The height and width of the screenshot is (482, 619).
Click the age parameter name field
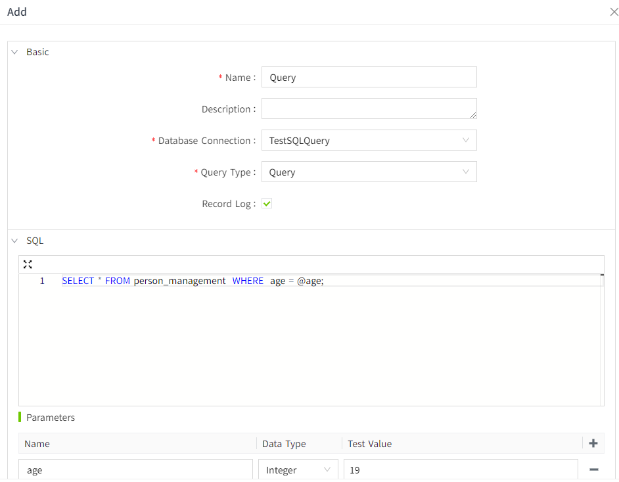[x=135, y=470]
